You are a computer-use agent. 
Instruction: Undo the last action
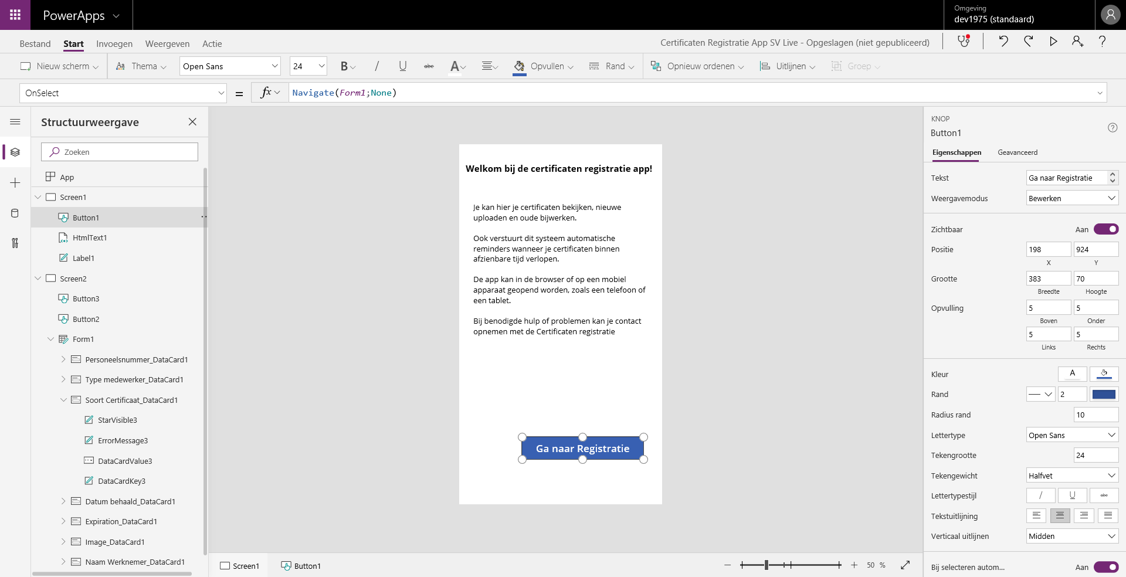1003,41
